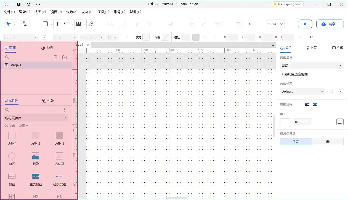Switch to the 交互 tab
Screen dimensions: 348x200
point(312,48)
